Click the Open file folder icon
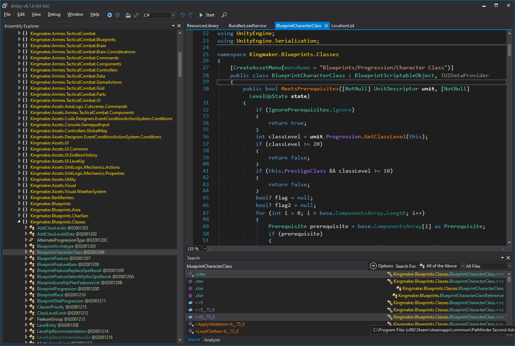Screen dimensions: 515x346 tap(128, 15)
